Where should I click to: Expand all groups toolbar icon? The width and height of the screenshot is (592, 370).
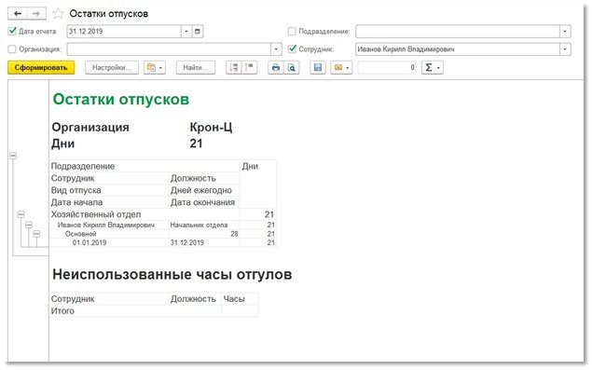click(x=234, y=68)
